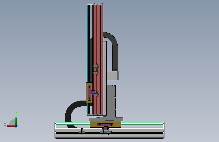Click the blue Z axis dot on the triad

[16, 126]
